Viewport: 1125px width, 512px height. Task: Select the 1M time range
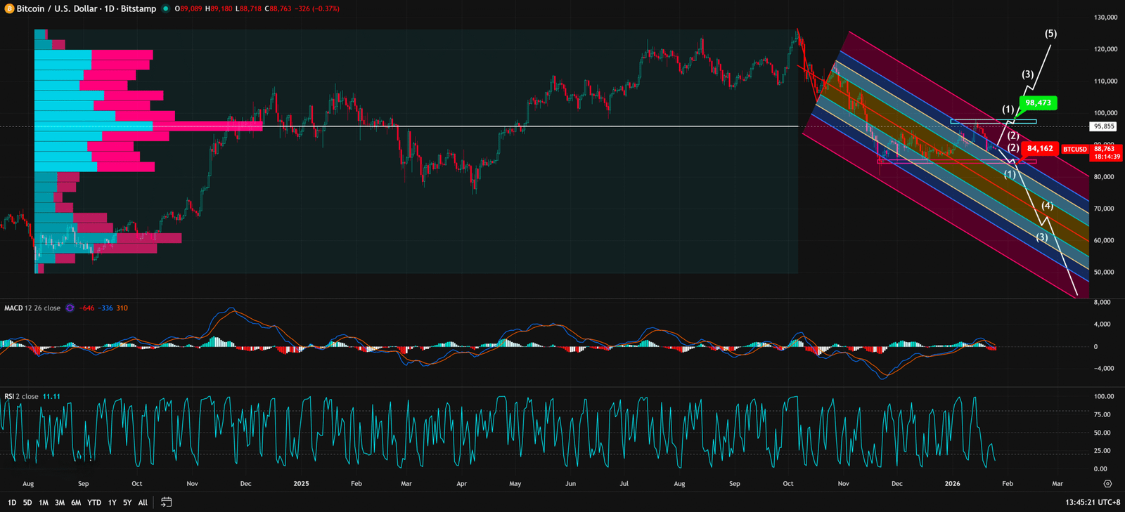[x=44, y=503]
